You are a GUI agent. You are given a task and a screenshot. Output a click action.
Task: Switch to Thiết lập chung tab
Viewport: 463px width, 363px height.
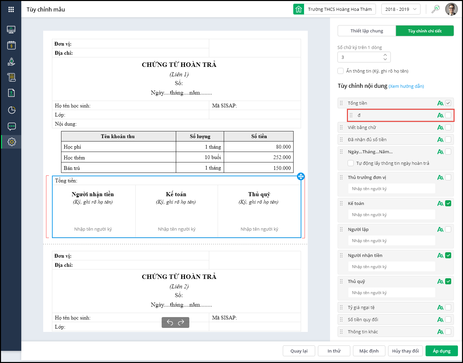(367, 31)
